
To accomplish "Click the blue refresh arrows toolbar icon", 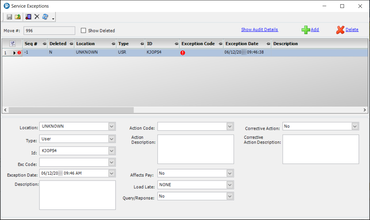I will click(45, 17).
